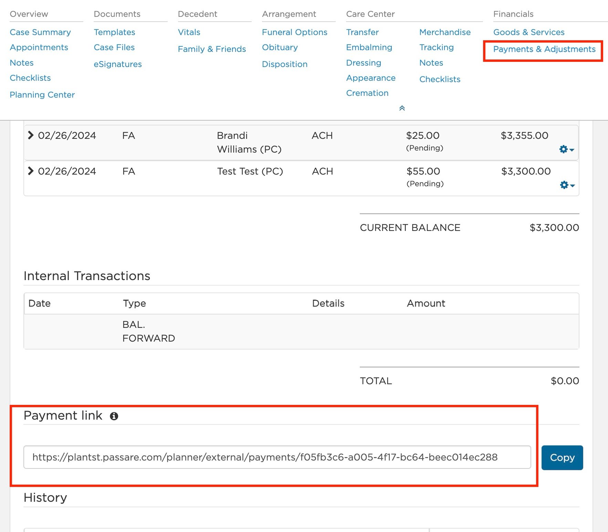Go to Family & Friends

point(212,49)
